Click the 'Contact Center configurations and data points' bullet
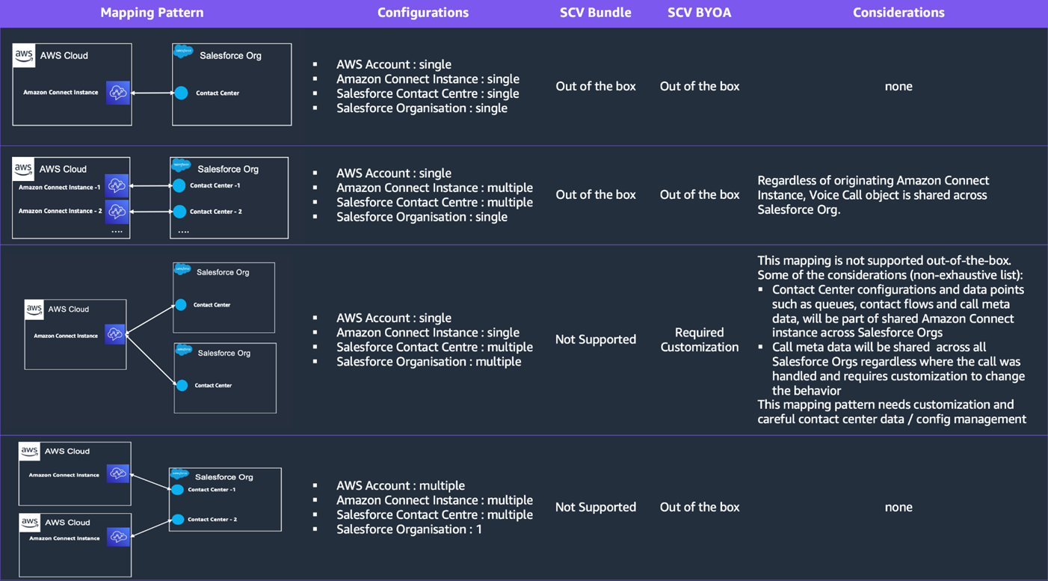The image size is (1048, 581). point(898,311)
